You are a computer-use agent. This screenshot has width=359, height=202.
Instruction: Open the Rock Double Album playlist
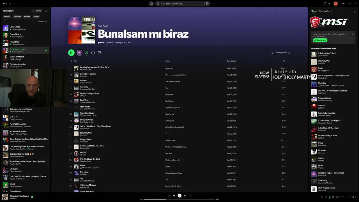click(x=25, y=133)
